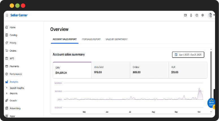Open the user profile avatar dropdown
Viewport: 219px width, 121px height.
tap(211, 15)
